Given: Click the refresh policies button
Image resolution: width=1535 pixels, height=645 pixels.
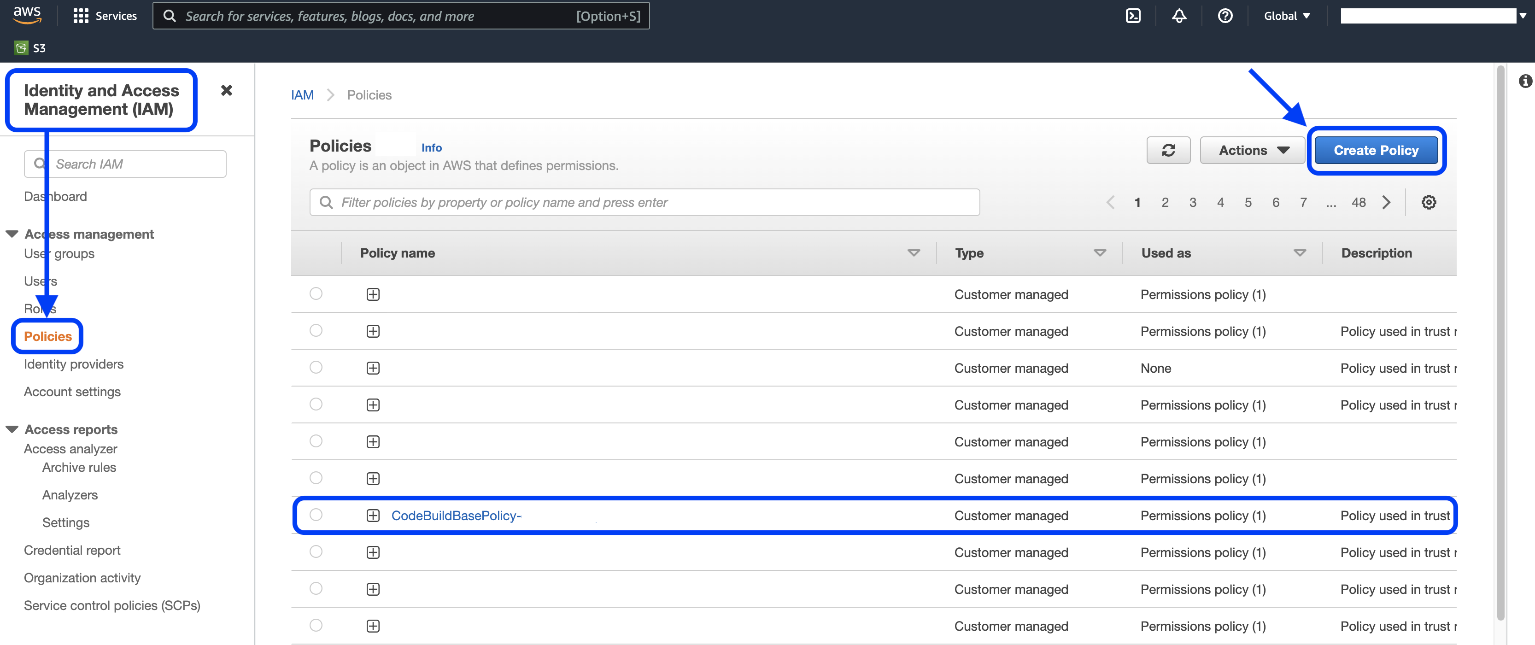Looking at the screenshot, I should tap(1168, 150).
